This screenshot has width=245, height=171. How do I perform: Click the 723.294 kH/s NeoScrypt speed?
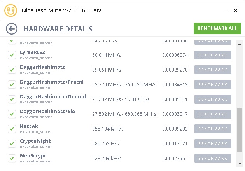point(107,159)
